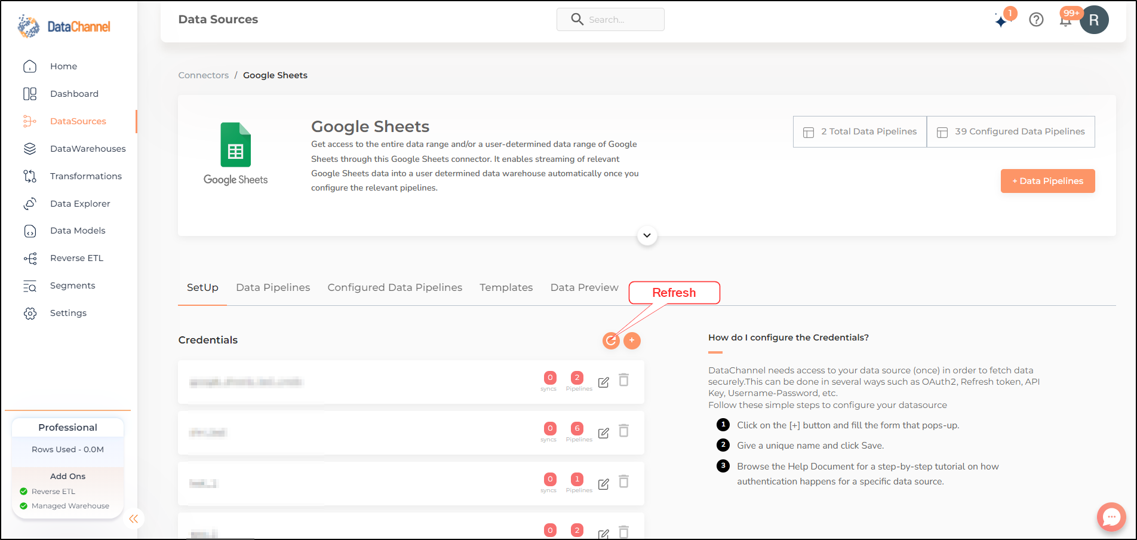Open DataWarehouses in the sidebar
Image resolution: width=1137 pixels, height=540 pixels.
(x=88, y=149)
